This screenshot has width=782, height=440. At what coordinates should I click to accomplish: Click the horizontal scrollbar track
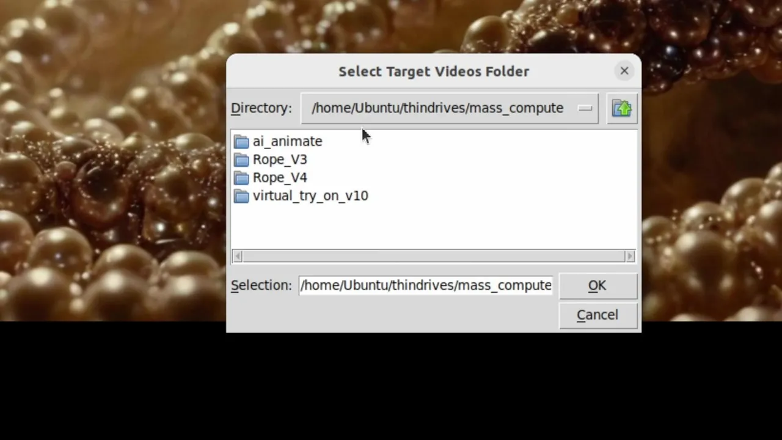pos(434,256)
